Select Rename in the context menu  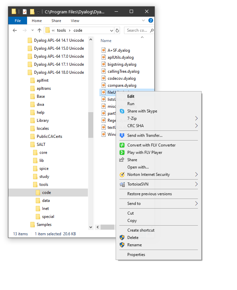134,245
